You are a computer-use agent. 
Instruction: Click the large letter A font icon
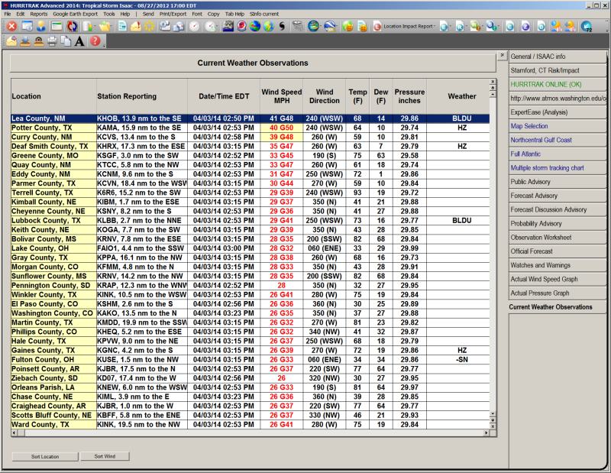(79, 41)
